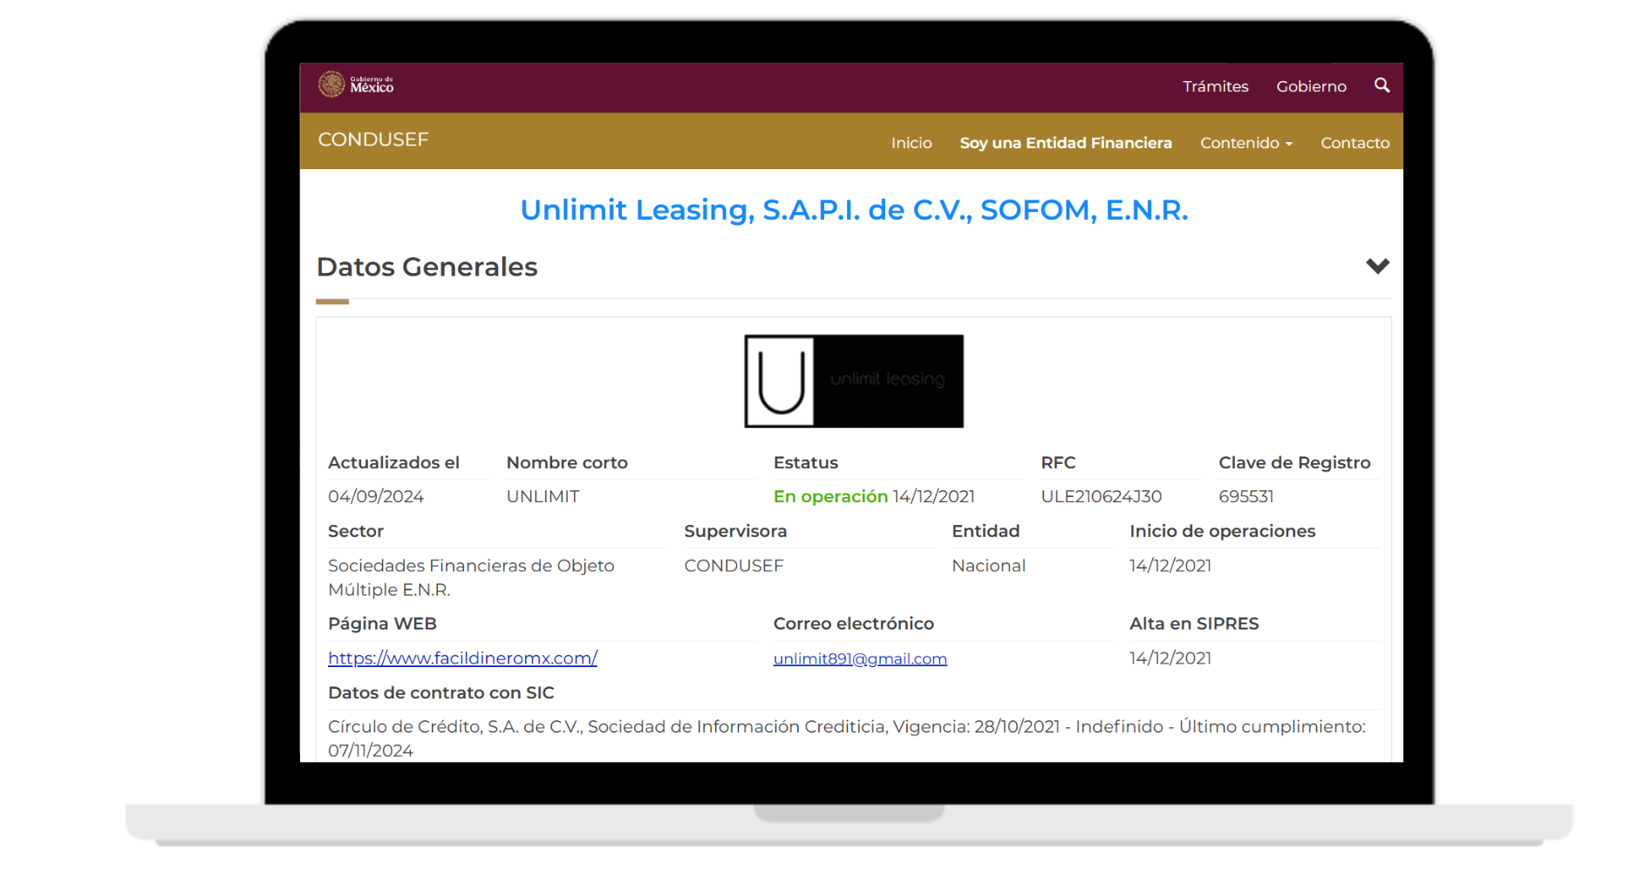Click the Clave de Registro value 695531

[1246, 495]
